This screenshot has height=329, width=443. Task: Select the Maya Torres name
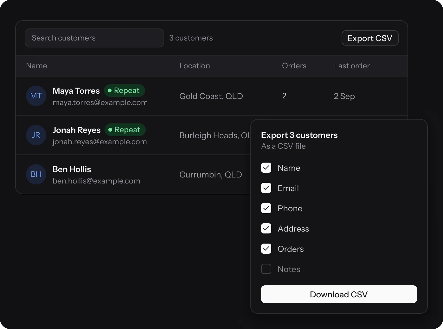(x=76, y=91)
